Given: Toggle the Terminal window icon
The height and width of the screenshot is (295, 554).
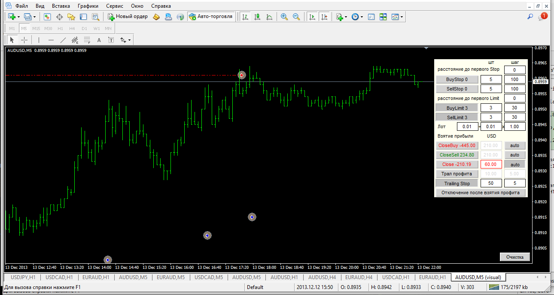Looking at the screenshot, I should click(x=83, y=17).
